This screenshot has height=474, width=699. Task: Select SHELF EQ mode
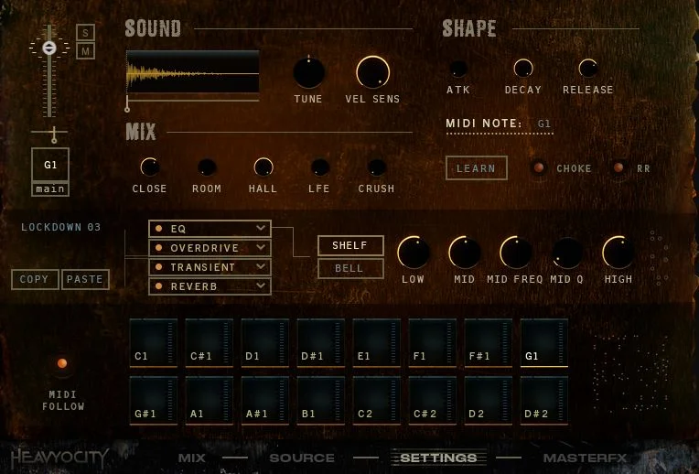click(350, 245)
